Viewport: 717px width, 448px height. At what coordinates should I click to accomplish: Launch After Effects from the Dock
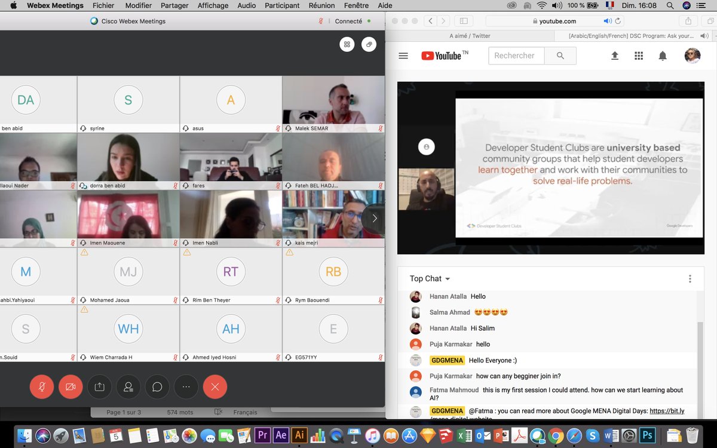click(x=281, y=435)
